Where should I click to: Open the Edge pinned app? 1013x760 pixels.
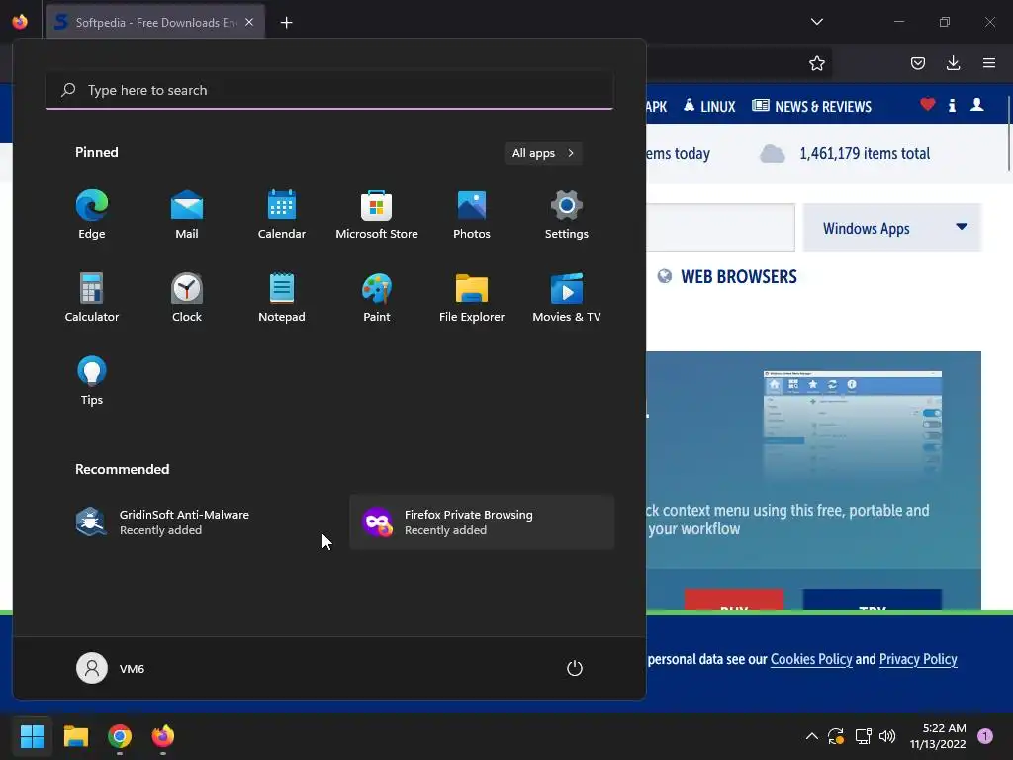pos(92,214)
